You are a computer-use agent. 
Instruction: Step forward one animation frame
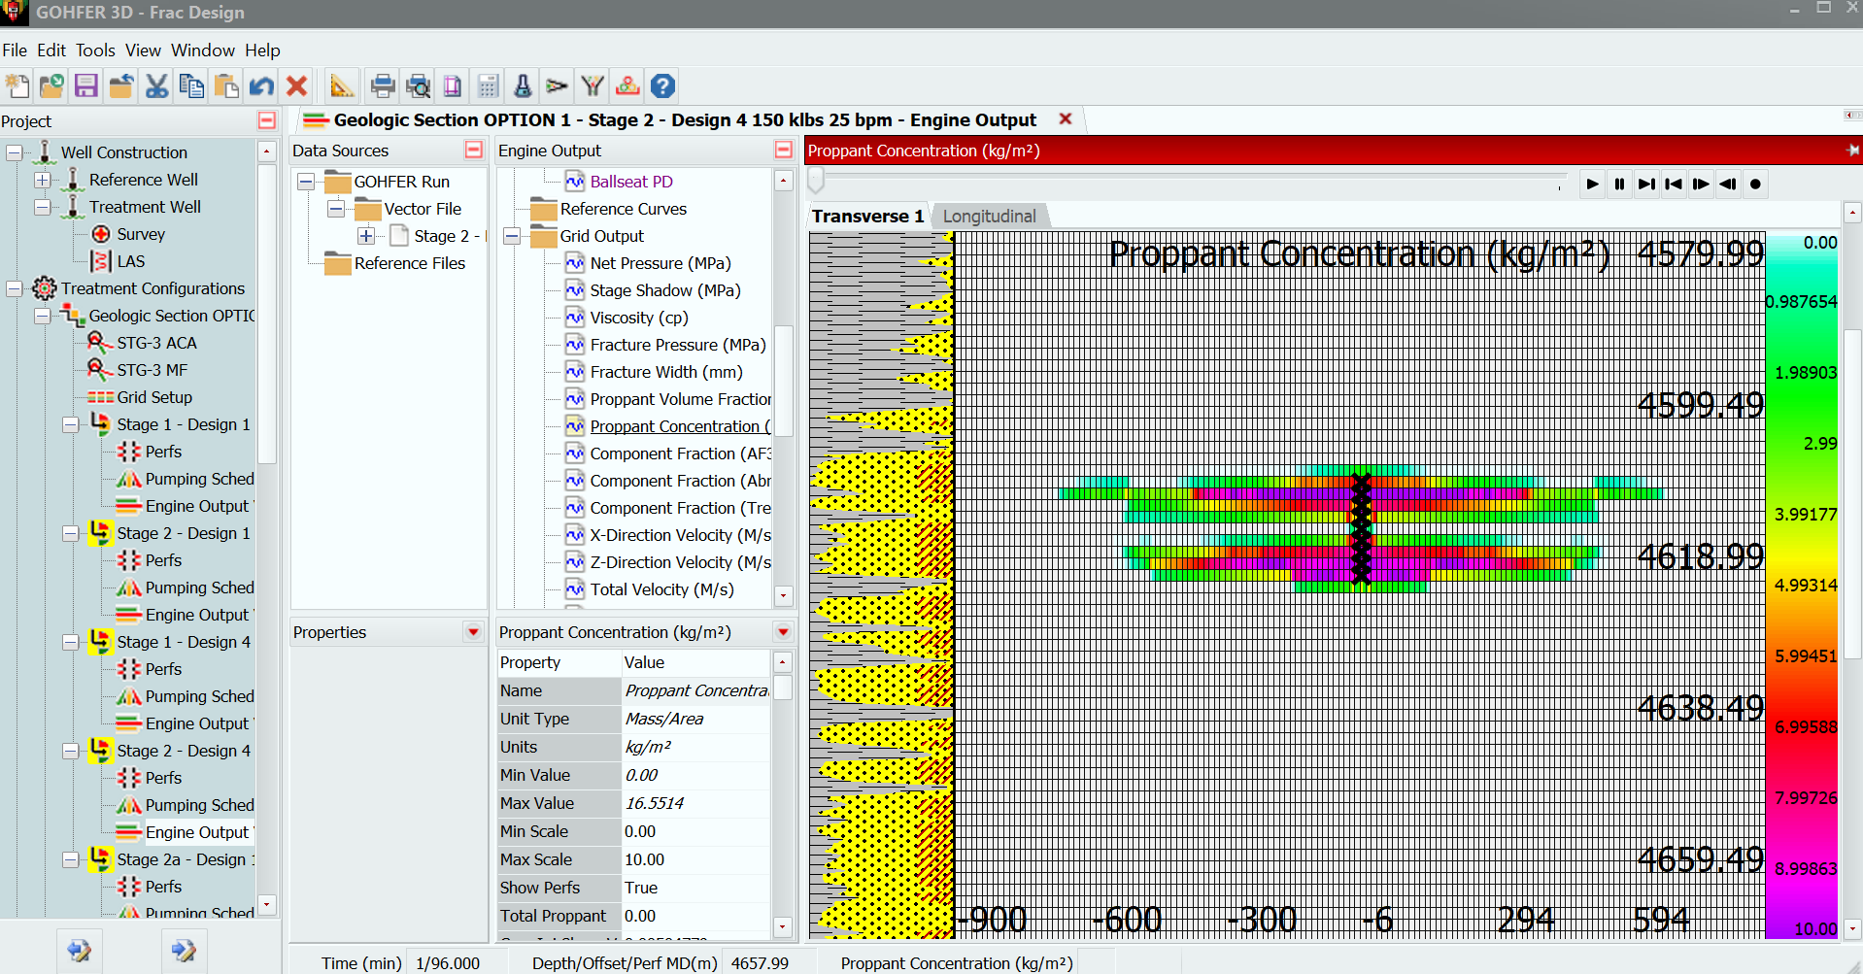[x=1701, y=184]
